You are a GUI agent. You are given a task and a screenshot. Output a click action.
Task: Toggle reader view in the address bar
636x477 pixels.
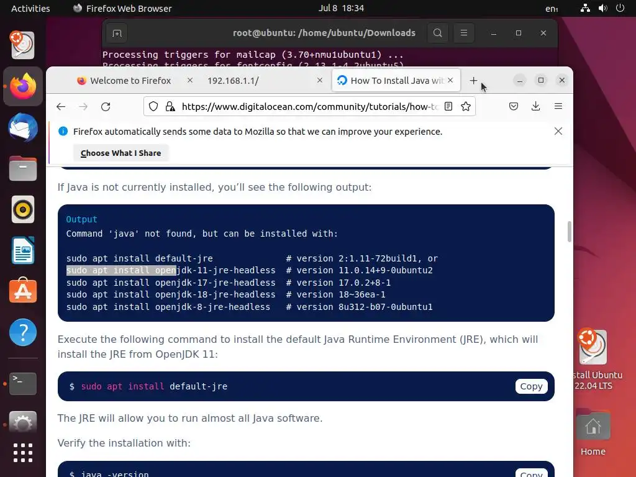(448, 107)
